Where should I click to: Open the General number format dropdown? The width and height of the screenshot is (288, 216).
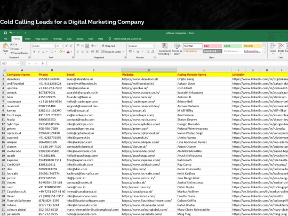[x=153, y=46]
